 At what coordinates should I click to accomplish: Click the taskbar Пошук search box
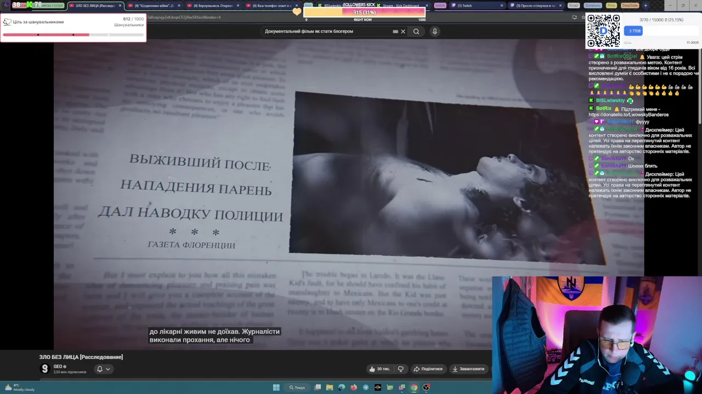(297, 387)
